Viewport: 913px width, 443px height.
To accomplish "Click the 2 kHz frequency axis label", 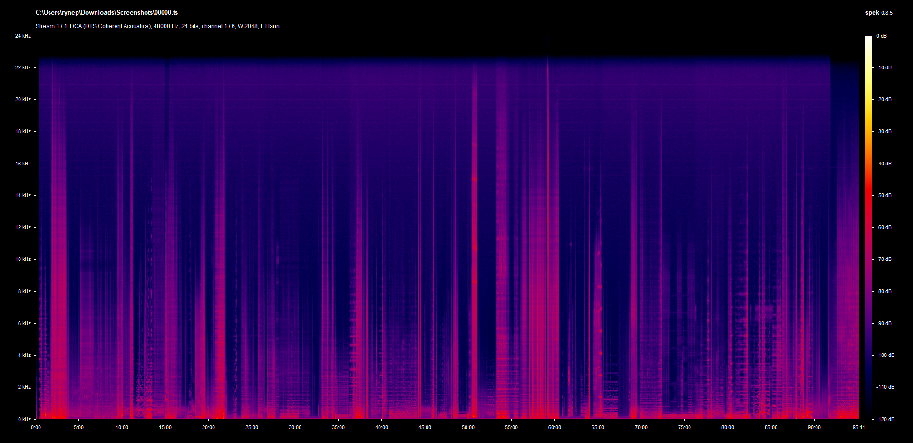I will 24,387.
